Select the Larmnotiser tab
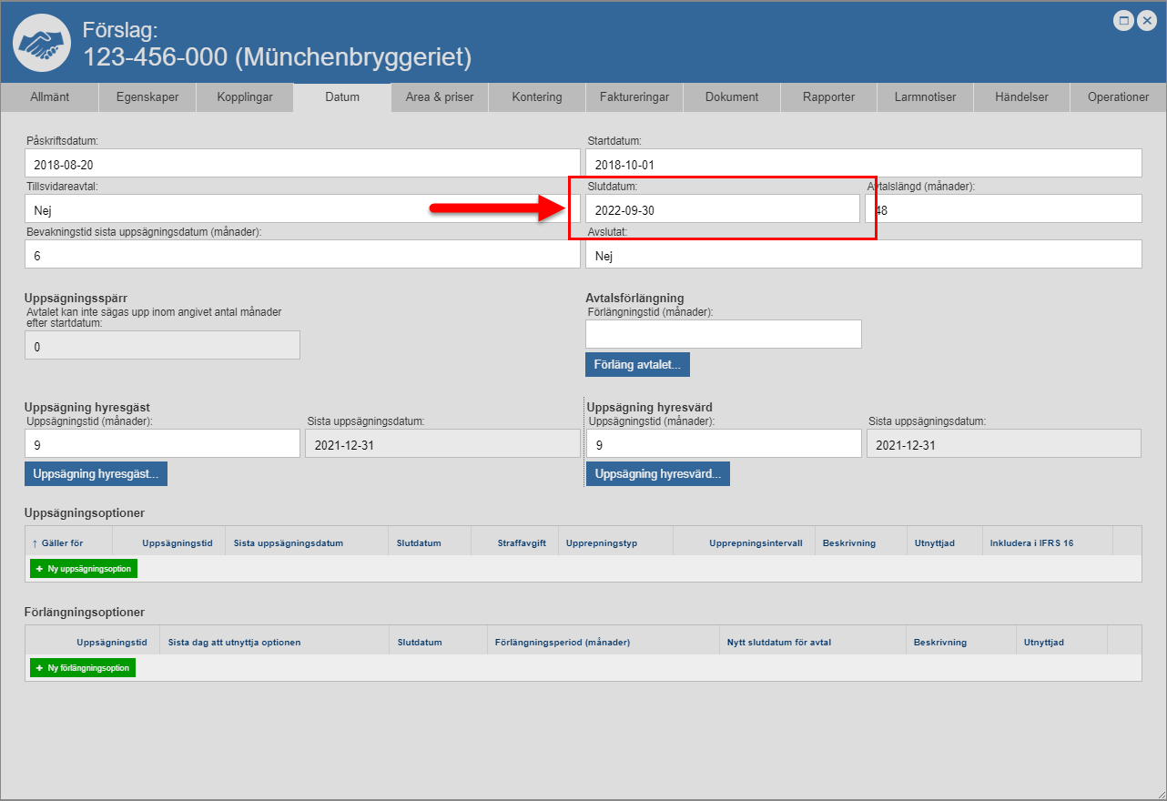This screenshot has width=1167, height=801. coord(925,97)
